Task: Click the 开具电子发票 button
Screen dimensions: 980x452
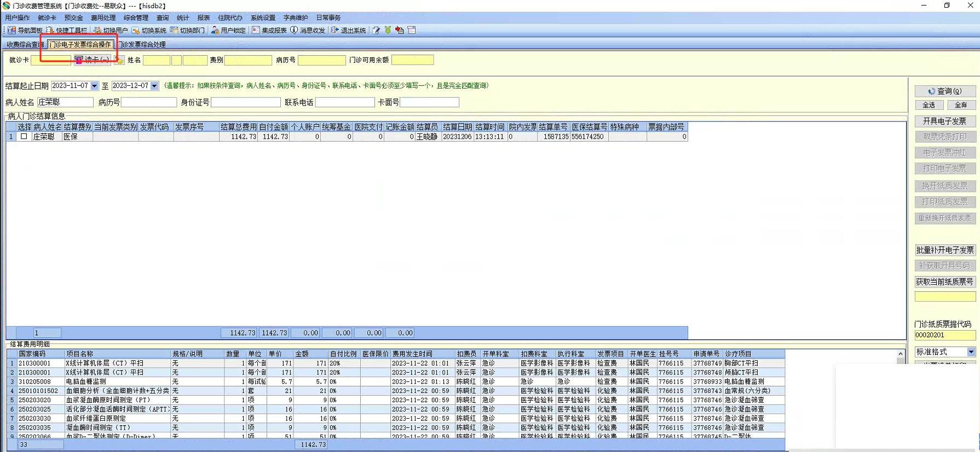Action: [x=945, y=121]
